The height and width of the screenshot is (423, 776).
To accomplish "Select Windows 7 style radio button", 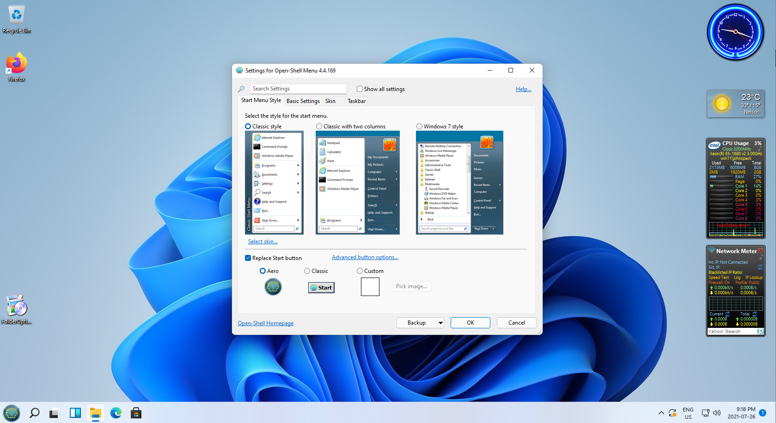I will click(x=420, y=127).
